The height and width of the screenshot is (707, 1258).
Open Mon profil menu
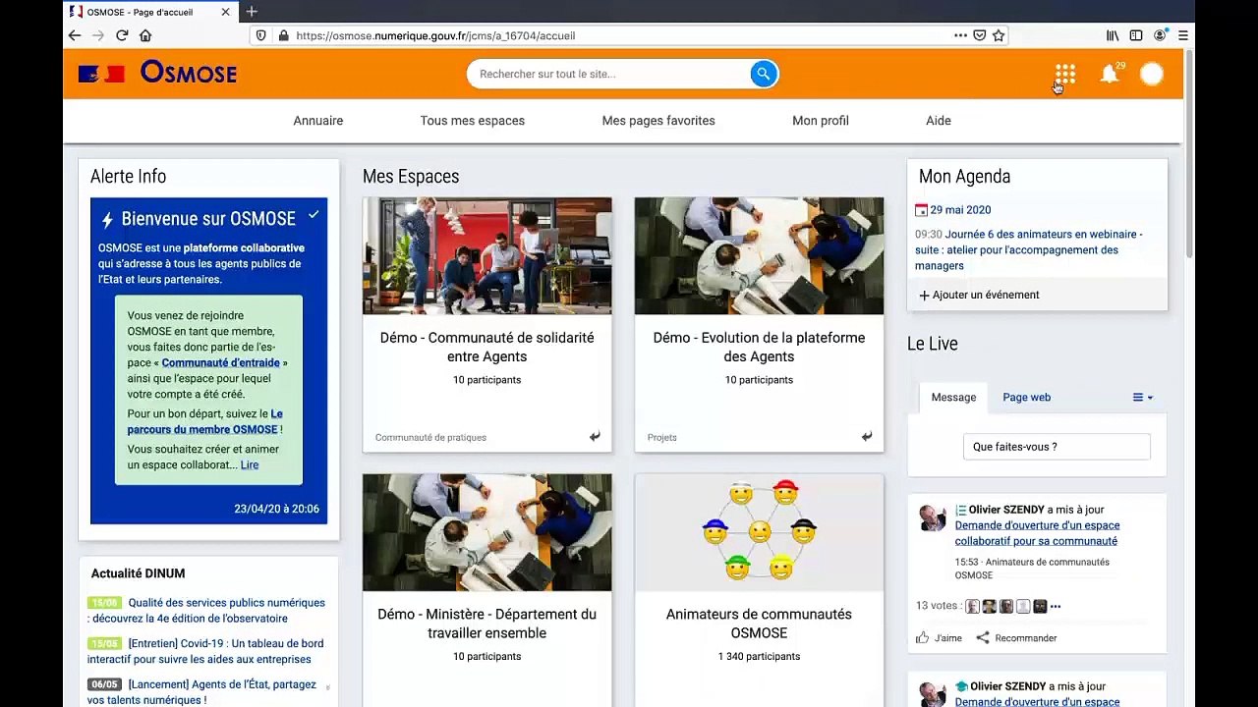coord(821,121)
